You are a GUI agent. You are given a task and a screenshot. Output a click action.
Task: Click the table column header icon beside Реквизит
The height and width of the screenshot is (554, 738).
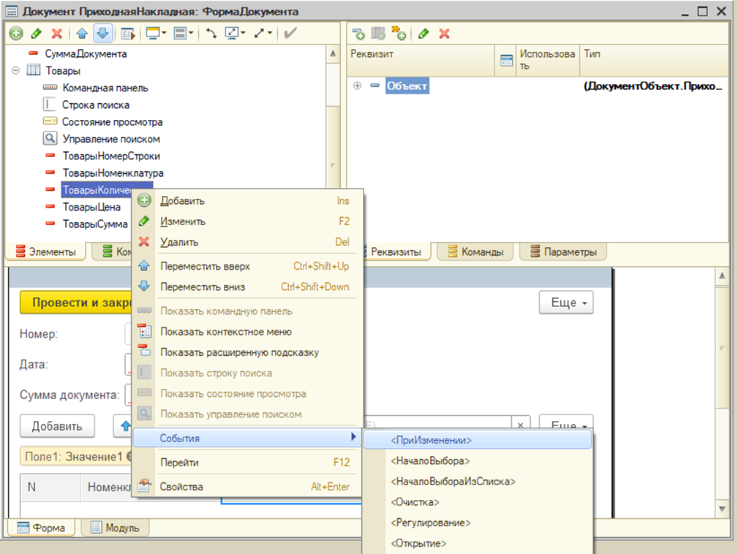point(506,60)
